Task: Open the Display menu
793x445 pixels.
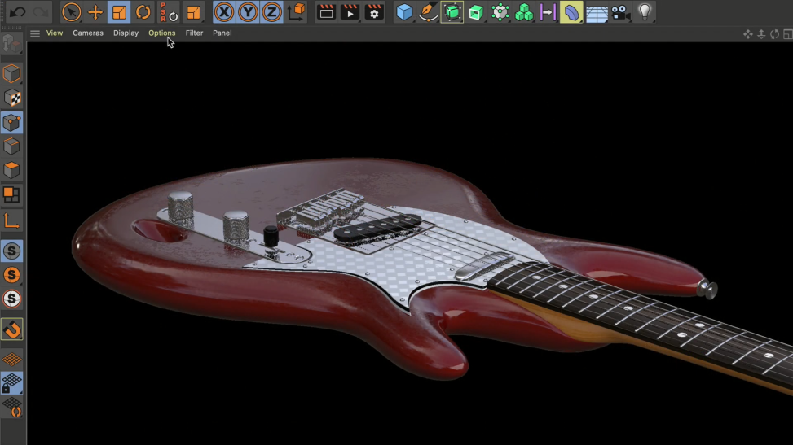Action: [x=126, y=33]
